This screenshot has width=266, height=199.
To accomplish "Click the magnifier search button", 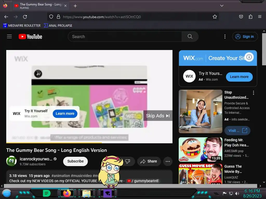I will (x=190, y=37).
